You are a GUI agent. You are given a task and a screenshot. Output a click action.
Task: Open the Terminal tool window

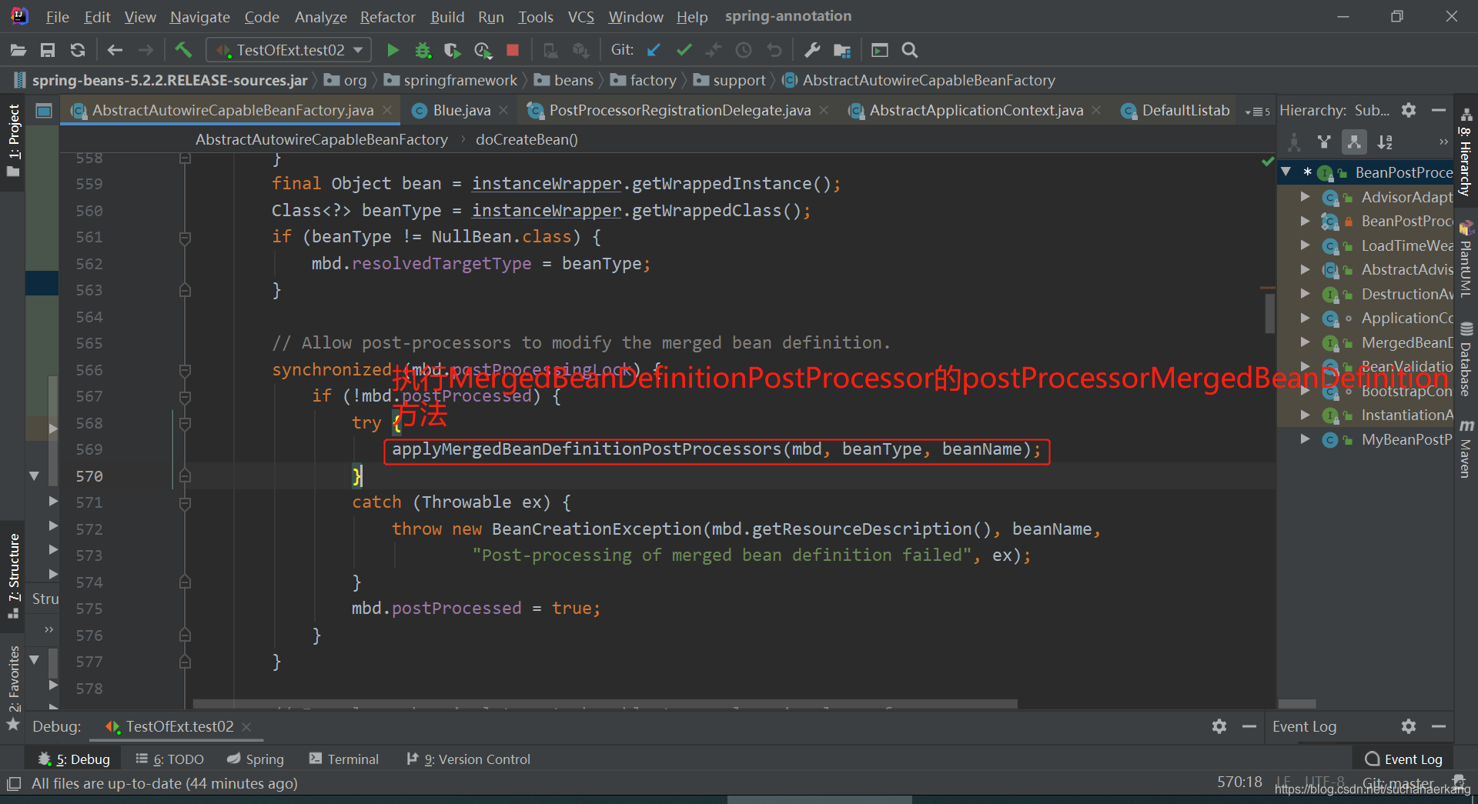tap(344, 759)
